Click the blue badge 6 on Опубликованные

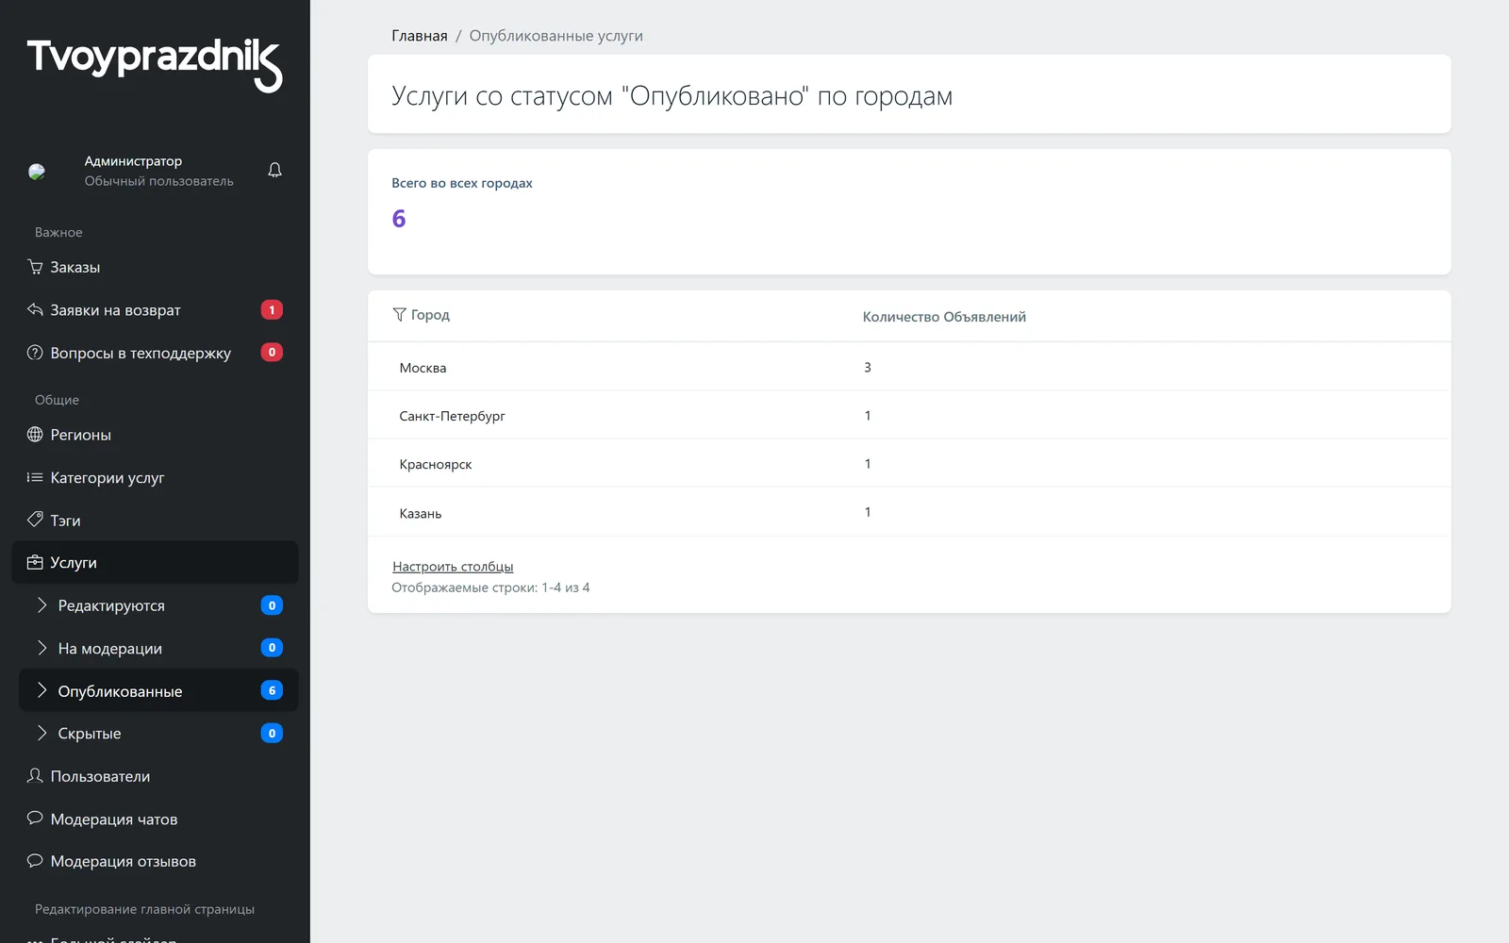pyautogui.click(x=272, y=690)
